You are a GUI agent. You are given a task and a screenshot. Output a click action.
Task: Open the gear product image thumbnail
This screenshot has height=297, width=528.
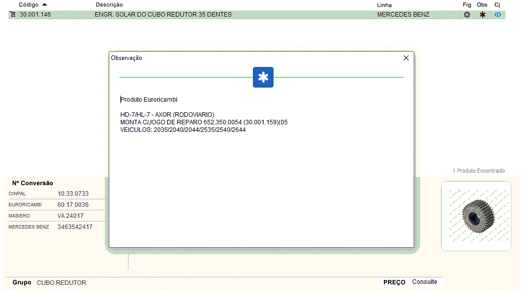476,216
